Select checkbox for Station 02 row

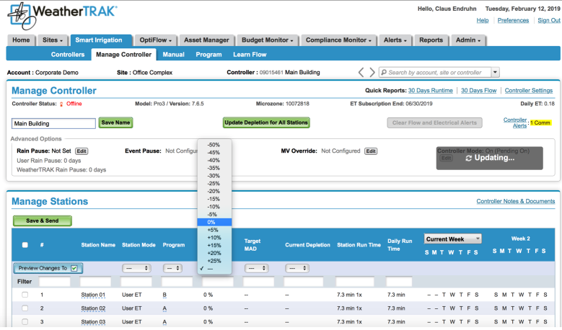coord(25,308)
